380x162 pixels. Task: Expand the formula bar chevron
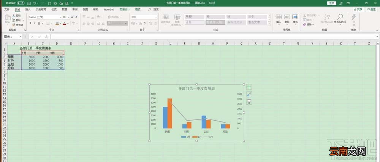377,37
